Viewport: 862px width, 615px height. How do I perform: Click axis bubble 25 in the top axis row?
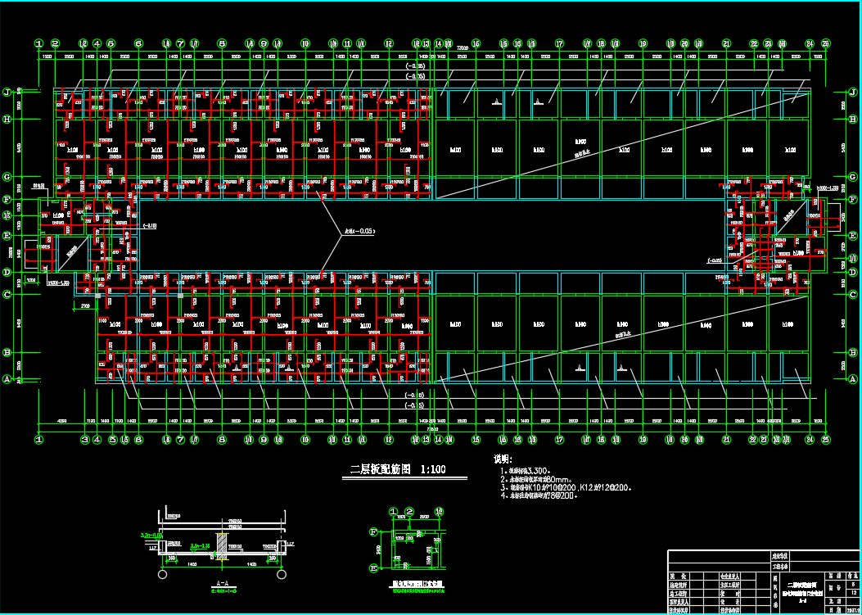click(826, 43)
